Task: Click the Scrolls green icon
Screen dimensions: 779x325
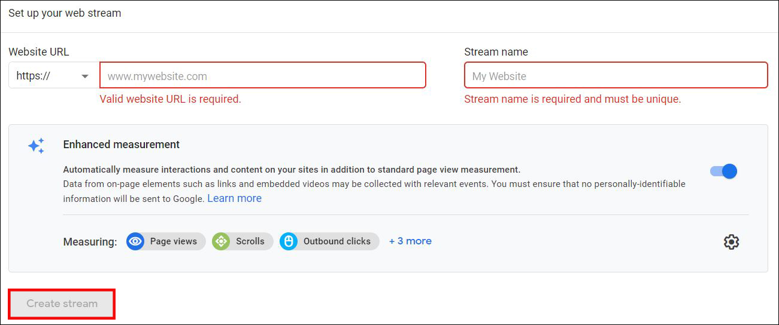Action: (x=221, y=241)
